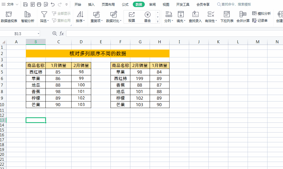The width and height of the screenshot is (283, 169).
Task: Switch to the 插入 tab
Action: [91, 4]
